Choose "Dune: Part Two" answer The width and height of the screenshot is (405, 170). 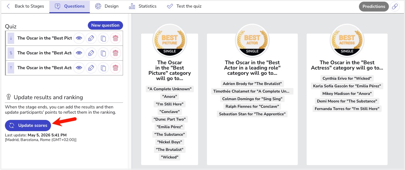click(x=169, y=119)
